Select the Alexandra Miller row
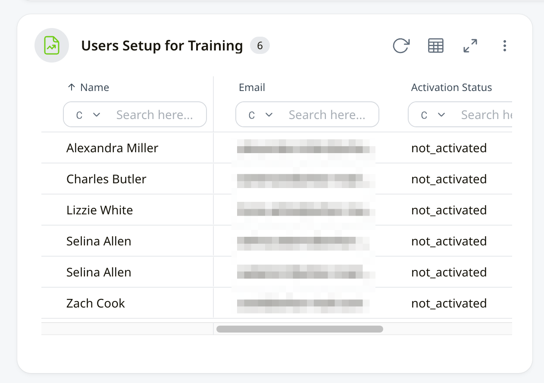Image resolution: width=544 pixels, height=383 pixels. point(113,148)
